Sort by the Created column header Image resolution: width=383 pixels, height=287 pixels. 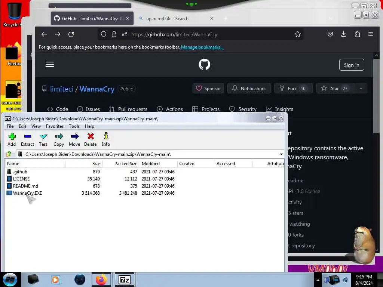(196, 164)
